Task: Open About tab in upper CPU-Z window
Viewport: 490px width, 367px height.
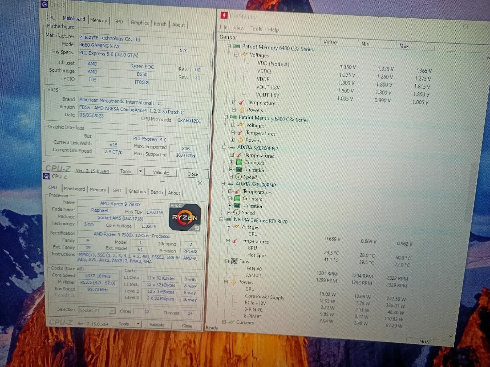Action: (x=179, y=25)
